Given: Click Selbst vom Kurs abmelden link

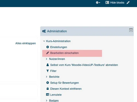Looking at the screenshot, I should [84, 65].
